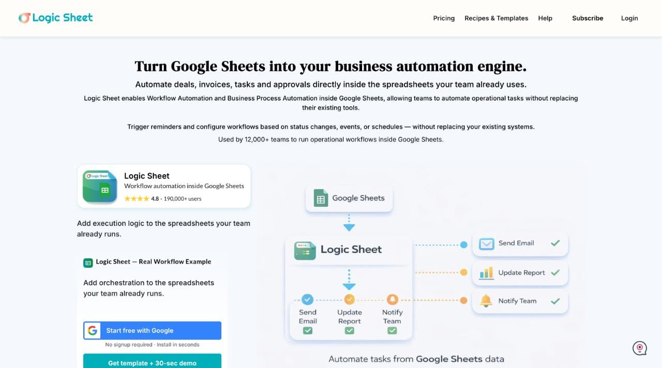Viewport: 662px width, 368px height.
Task: Click the green checkbox under Notify Team
Action: click(392, 330)
